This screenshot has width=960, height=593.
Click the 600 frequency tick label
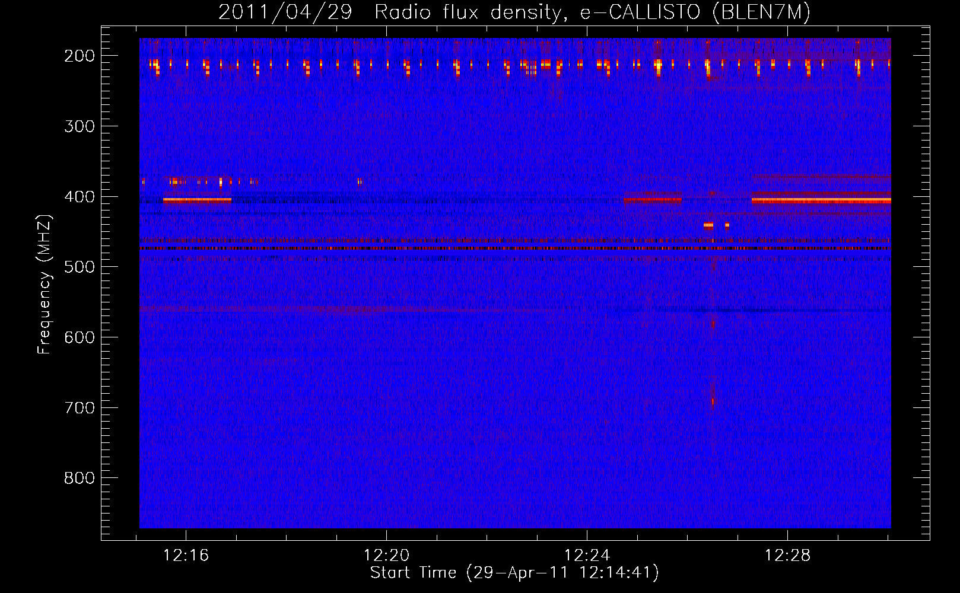pyautogui.click(x=80, y=337)
